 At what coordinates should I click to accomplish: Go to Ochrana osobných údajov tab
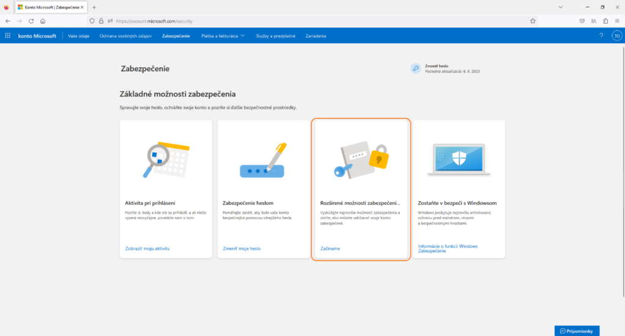[x=126, y=36]
